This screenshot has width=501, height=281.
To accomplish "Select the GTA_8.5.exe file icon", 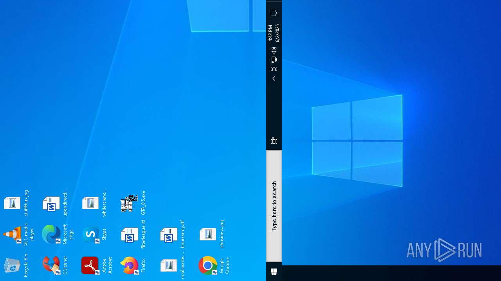I will click(x=130, y=203).
